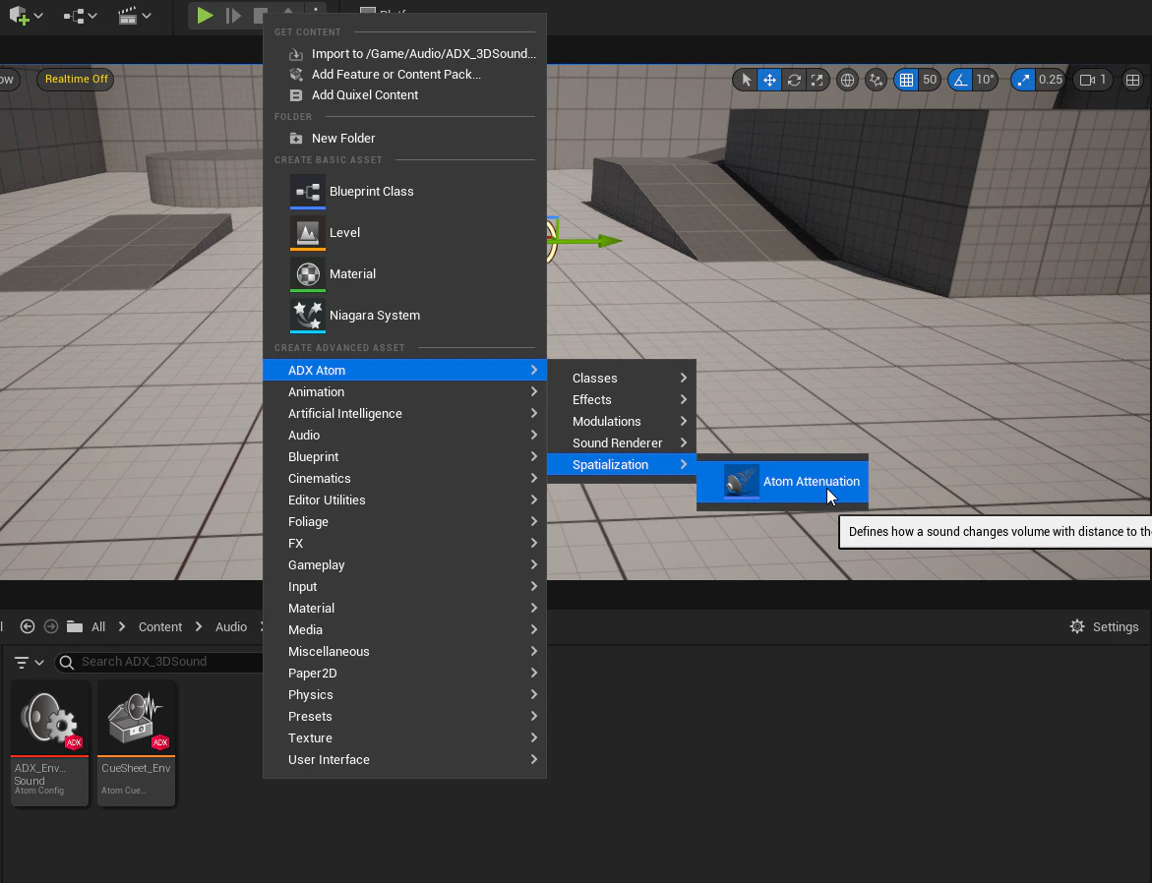Viewport: 1152px width, 883px height.
Task: Open the grid snap size 50 dropdown
Action: (x=930, y=80)
